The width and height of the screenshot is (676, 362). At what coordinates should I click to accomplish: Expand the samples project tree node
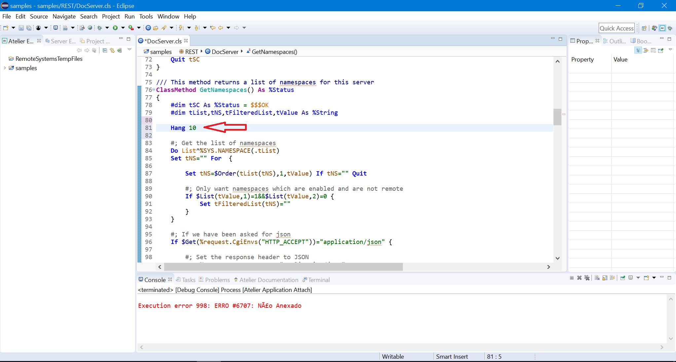point(5,68)
